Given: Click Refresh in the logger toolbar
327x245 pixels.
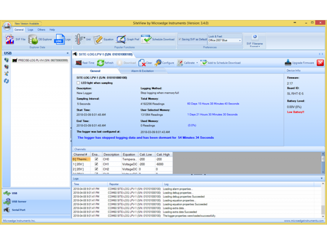Looking at the screenshot, I should coord(105,63).
